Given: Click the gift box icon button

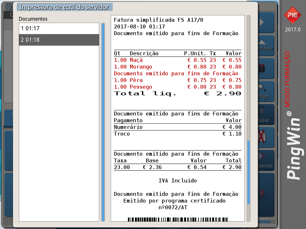Looking at the screenshot, I should click(x=266, y=68).
